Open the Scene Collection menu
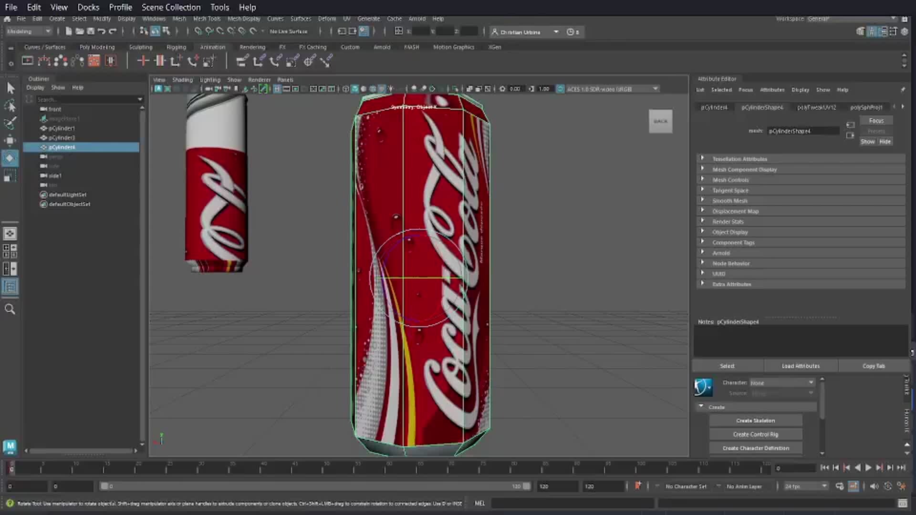The image size is (916, 515). click(171, 7)
